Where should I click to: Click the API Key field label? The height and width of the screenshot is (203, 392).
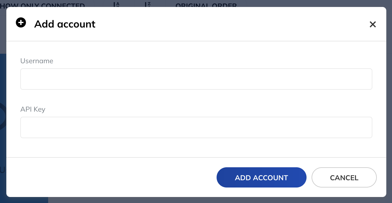[33, 109]
